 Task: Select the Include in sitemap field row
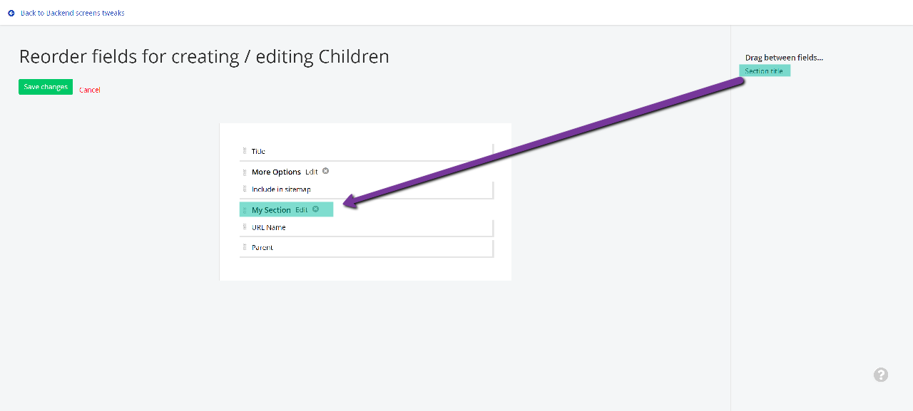click(367, 189)
